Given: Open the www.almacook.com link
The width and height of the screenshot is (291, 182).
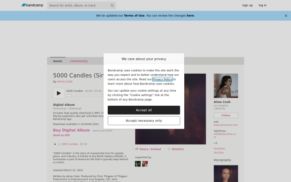Looking at the screenshot, I should [x=226, y=125].
